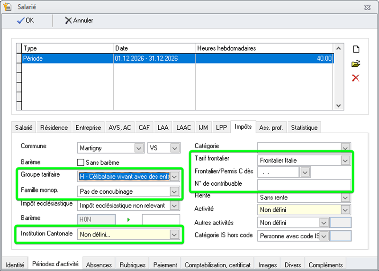Click the N° de contribuable input field
Viewport: 379px width, 271px height.
(x=304, y=184)
